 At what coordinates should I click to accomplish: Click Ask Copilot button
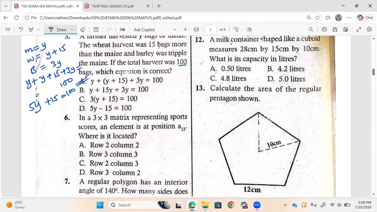144,29
